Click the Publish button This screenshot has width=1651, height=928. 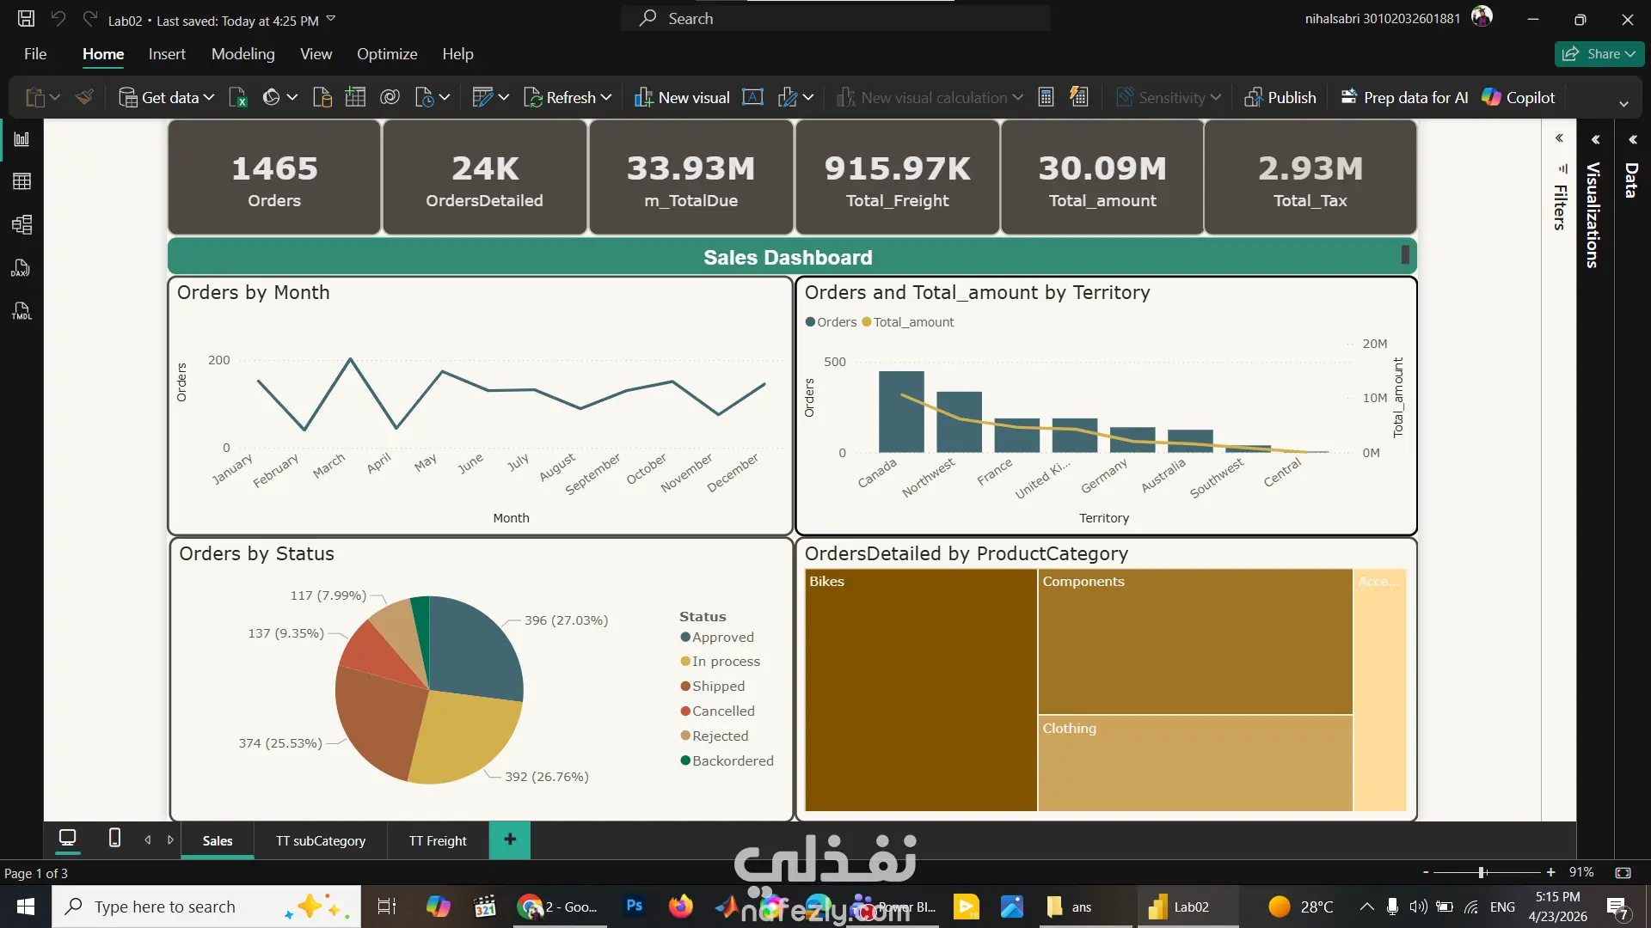(1280, 97)
